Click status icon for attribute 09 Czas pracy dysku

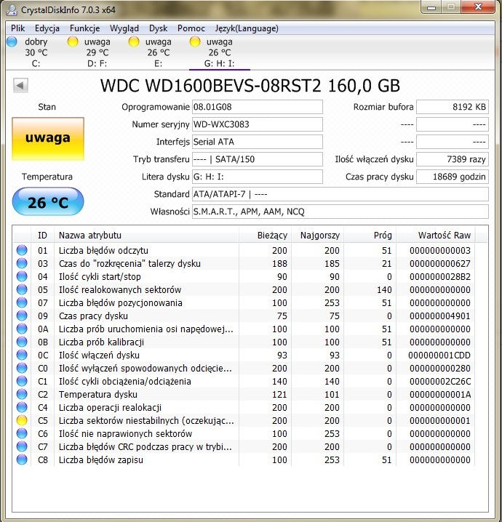point(22,316)
